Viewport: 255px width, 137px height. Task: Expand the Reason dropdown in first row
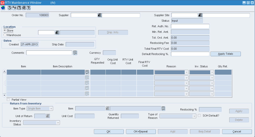[186, 72]
